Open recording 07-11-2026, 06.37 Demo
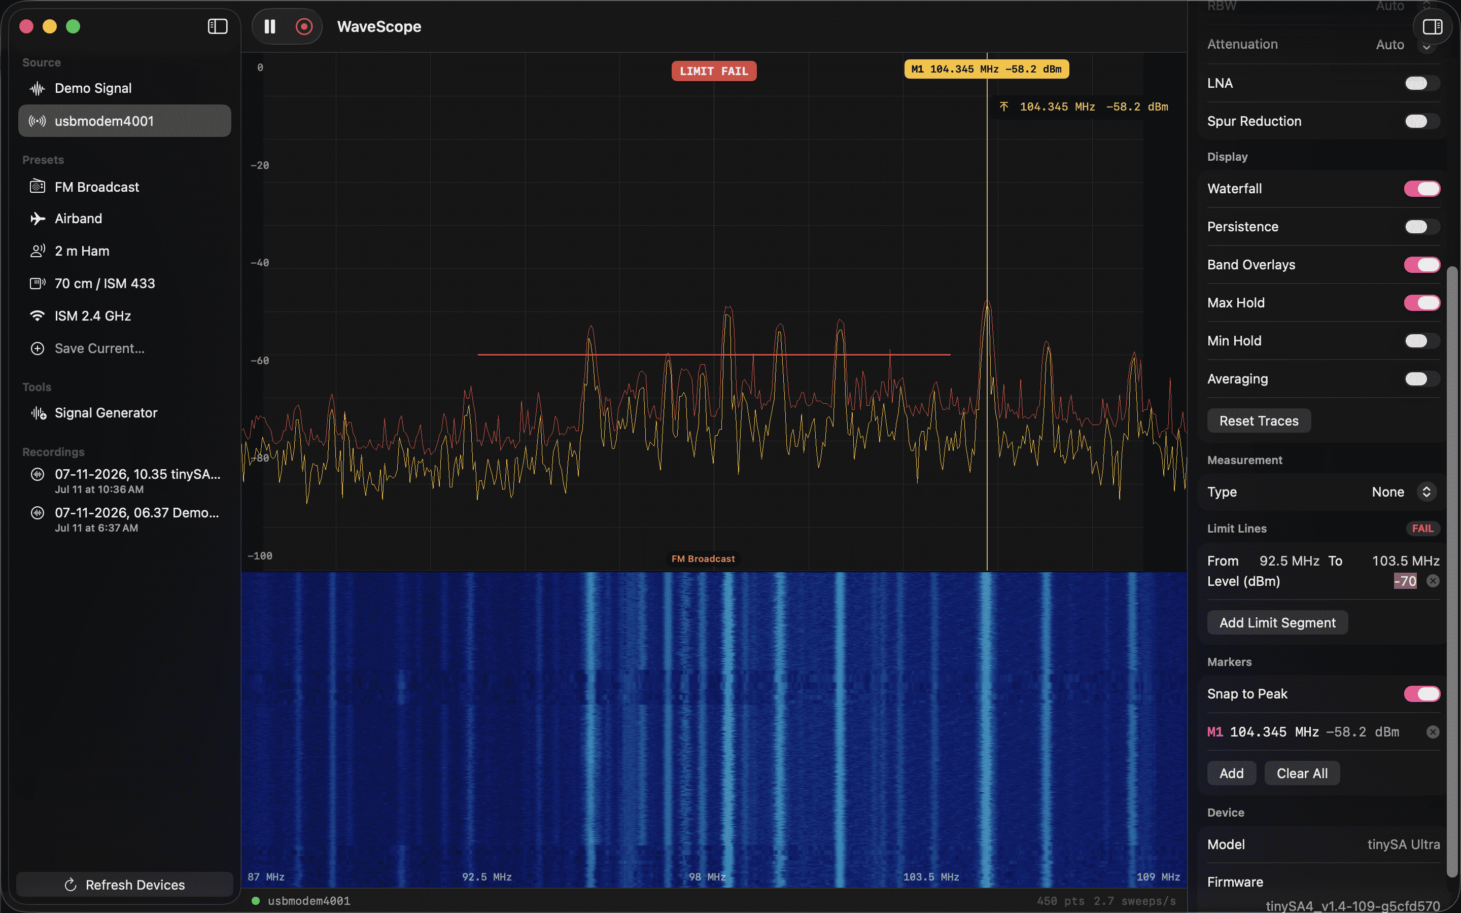1461x913 pixels. coord(124,519)
